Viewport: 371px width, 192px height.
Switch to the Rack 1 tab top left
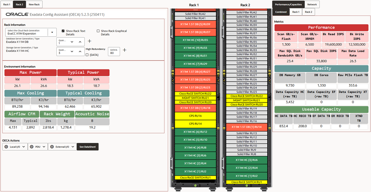[x=7, y=4]
